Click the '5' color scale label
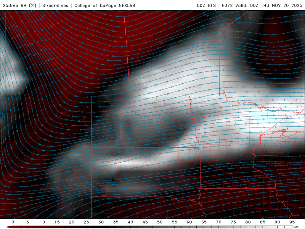The image size is (305, 229). (27, 222)
